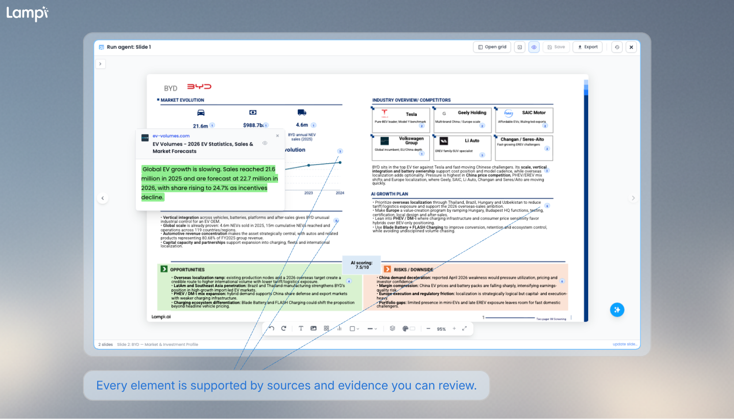The height and width of the screenshot is (419, 734).
Task: Click the MARKET EVOLUTION heading
Action: click(x=182, y=100)
